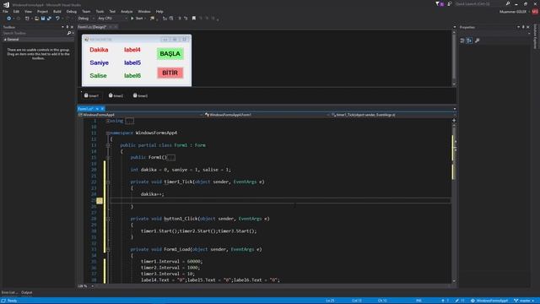
Task: Open the File menu
Action: 6,11
